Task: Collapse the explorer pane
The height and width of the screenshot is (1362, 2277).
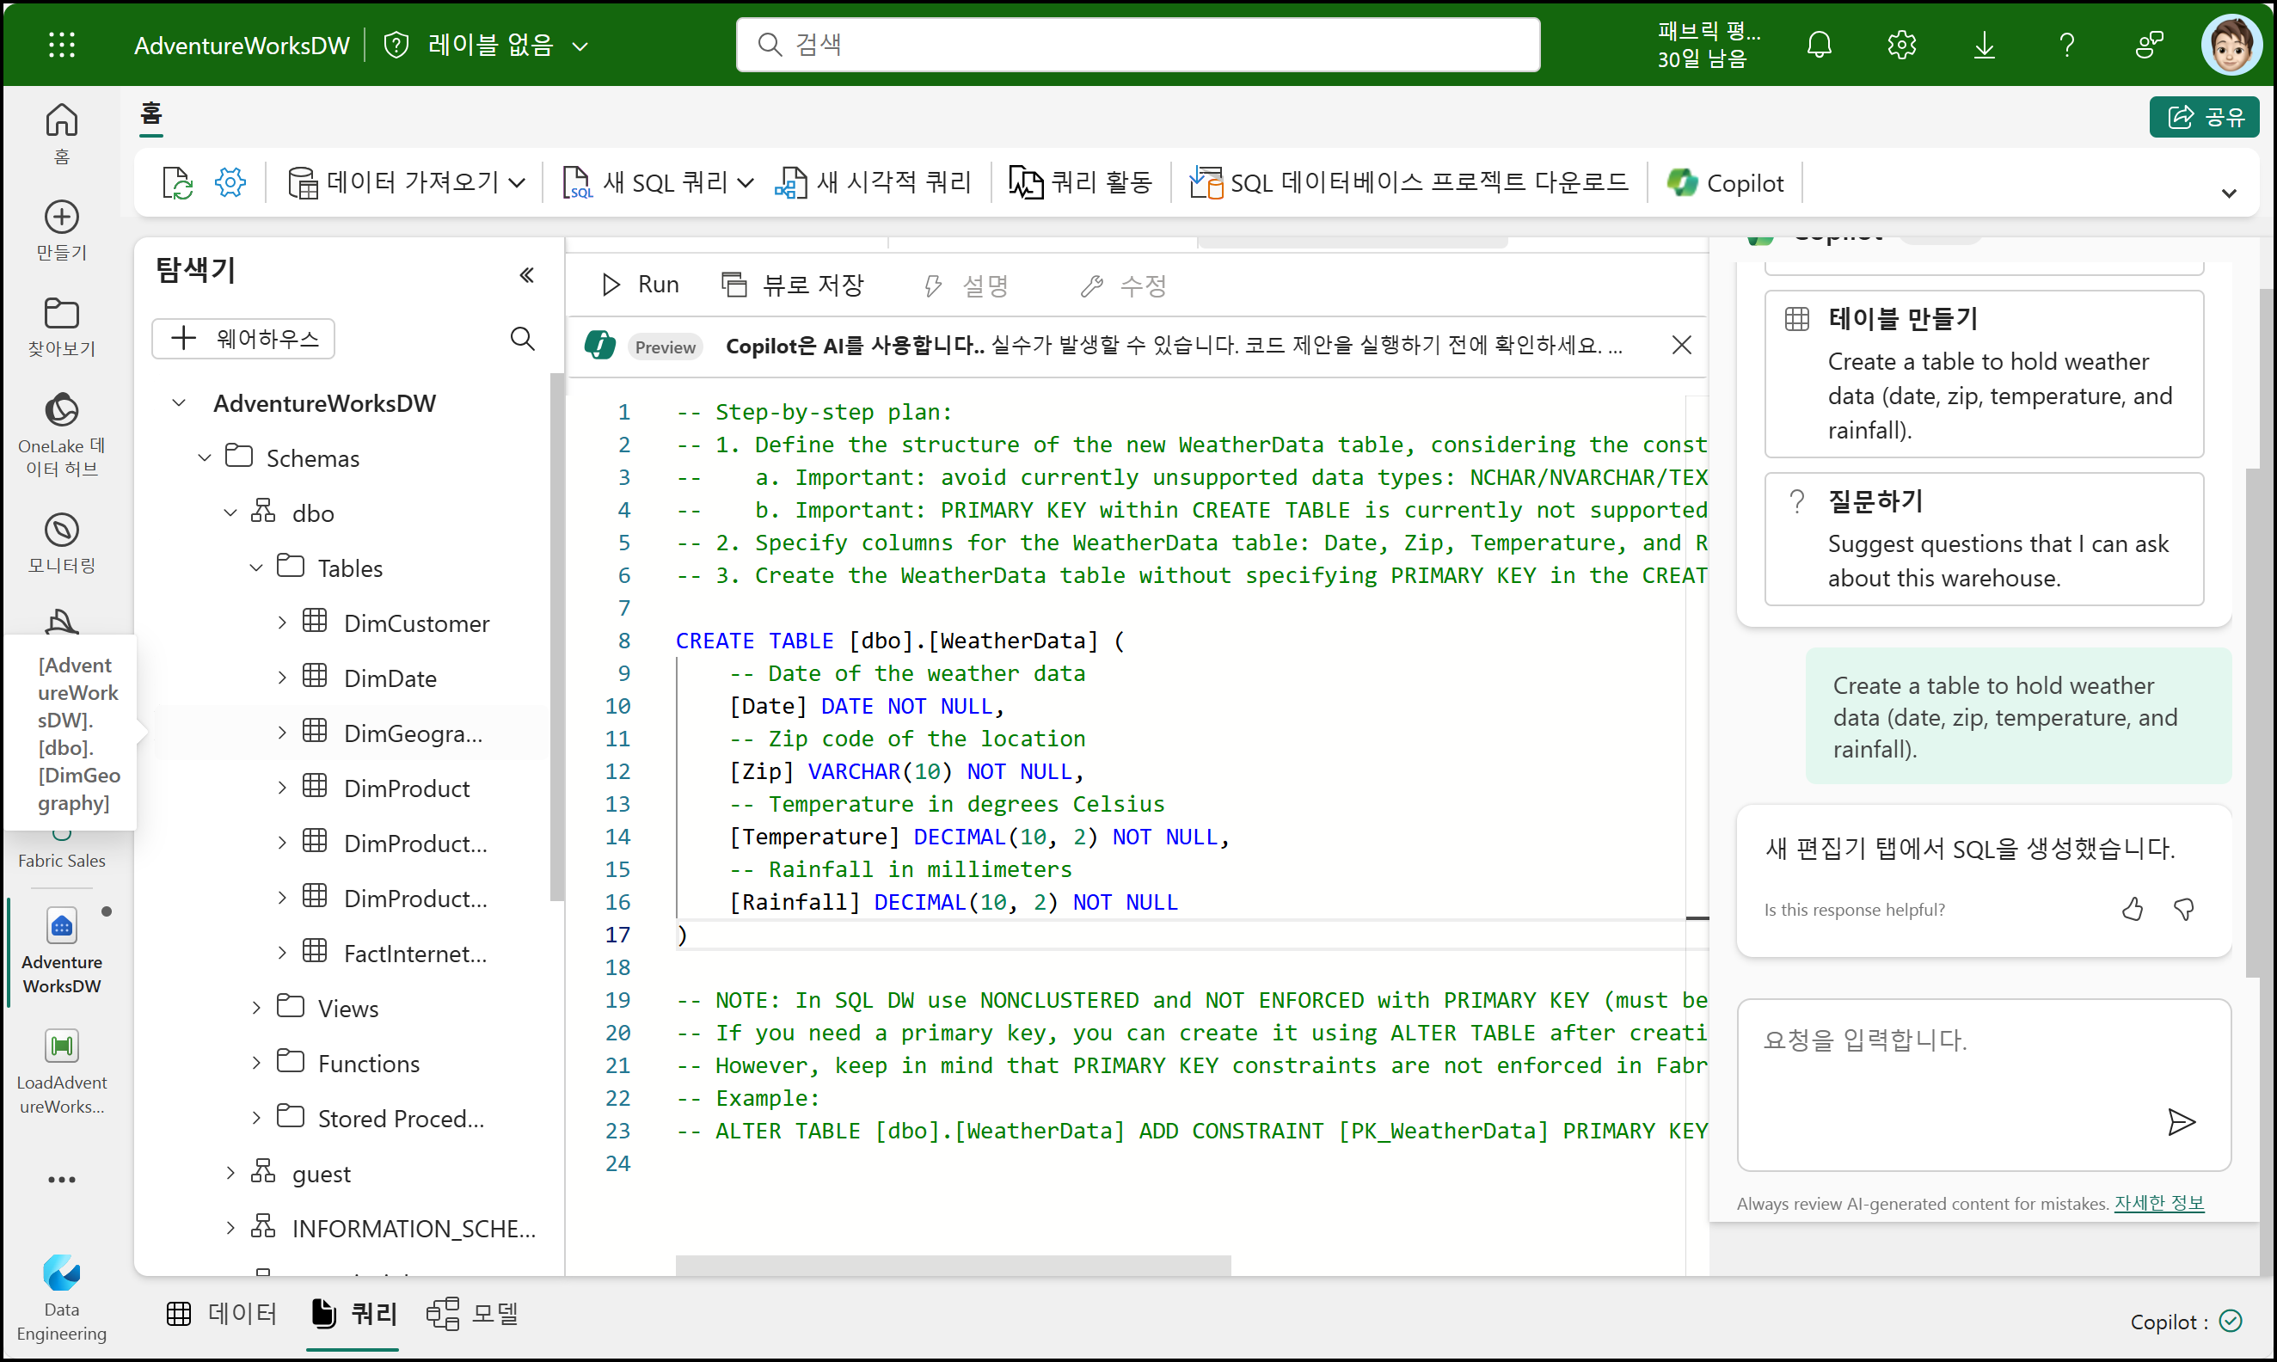Action: tap(527, 274)
